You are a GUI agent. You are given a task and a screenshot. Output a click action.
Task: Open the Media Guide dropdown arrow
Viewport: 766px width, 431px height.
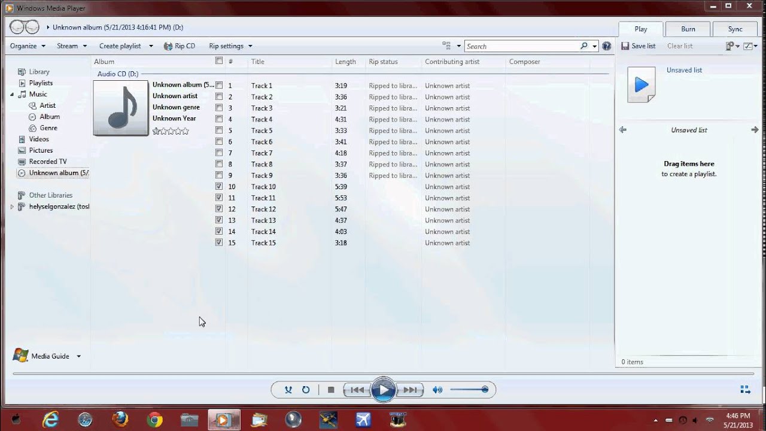(x=78, y=356)
